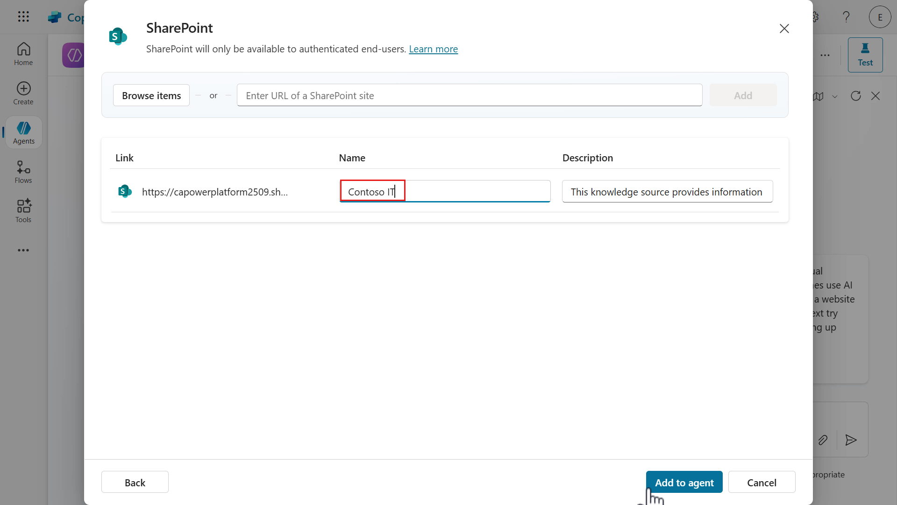Select Agents in the left sidebar
The image size is (897, 505).
point(23,132)
